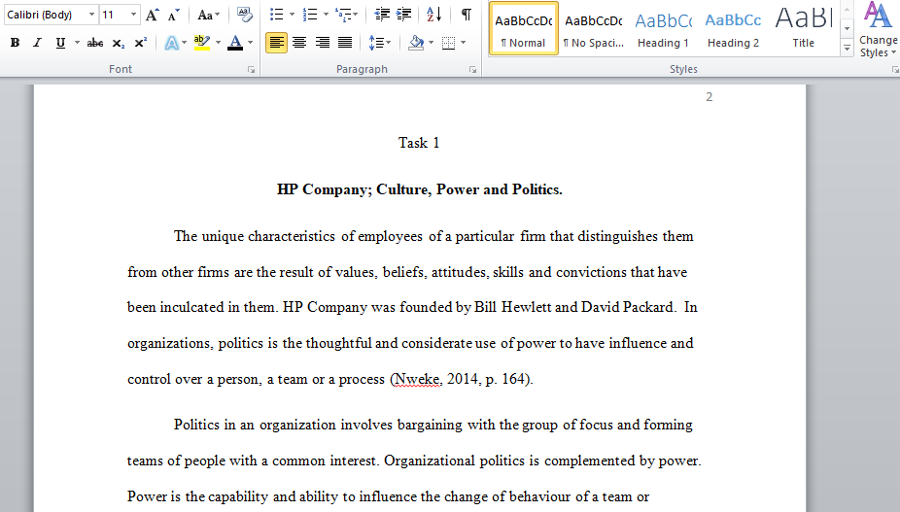
Task: Click the Clear Formatting icon
Action: coord(245,15)
